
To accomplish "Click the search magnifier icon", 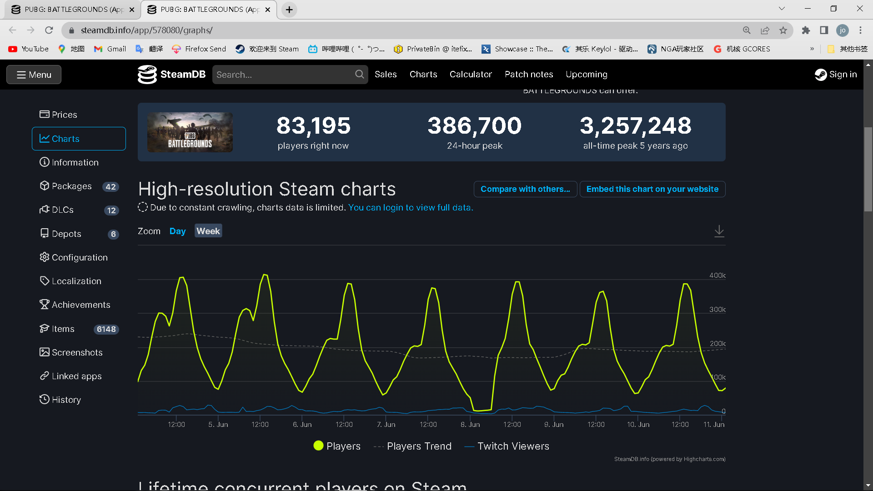I will (x=359, y=74).
